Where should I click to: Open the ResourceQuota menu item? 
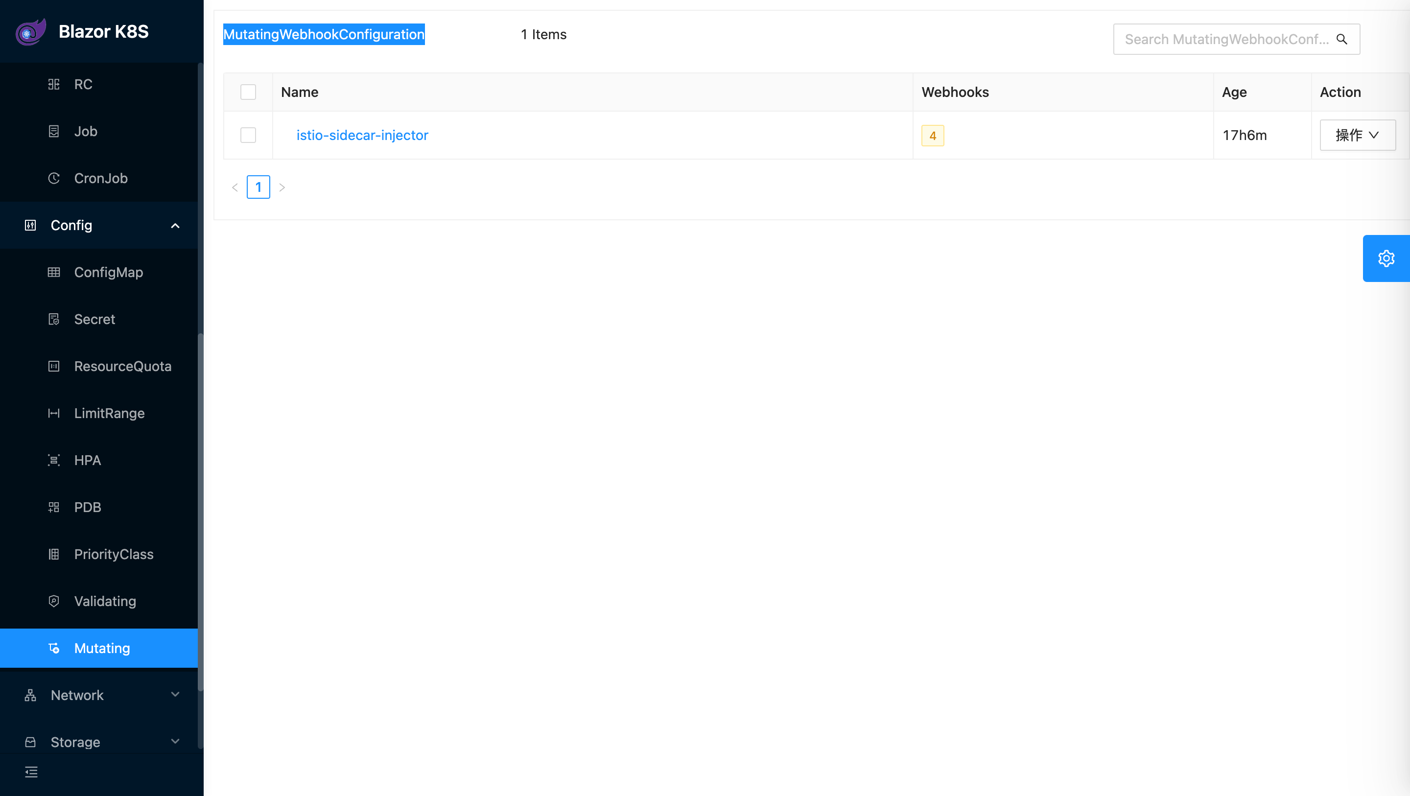click(x=122, y=366)
